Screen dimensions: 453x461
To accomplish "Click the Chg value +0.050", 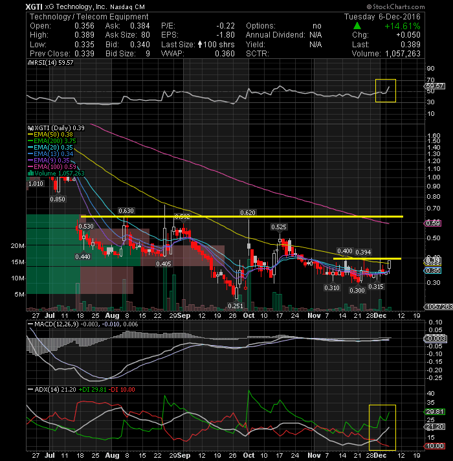I will point(408,35).
